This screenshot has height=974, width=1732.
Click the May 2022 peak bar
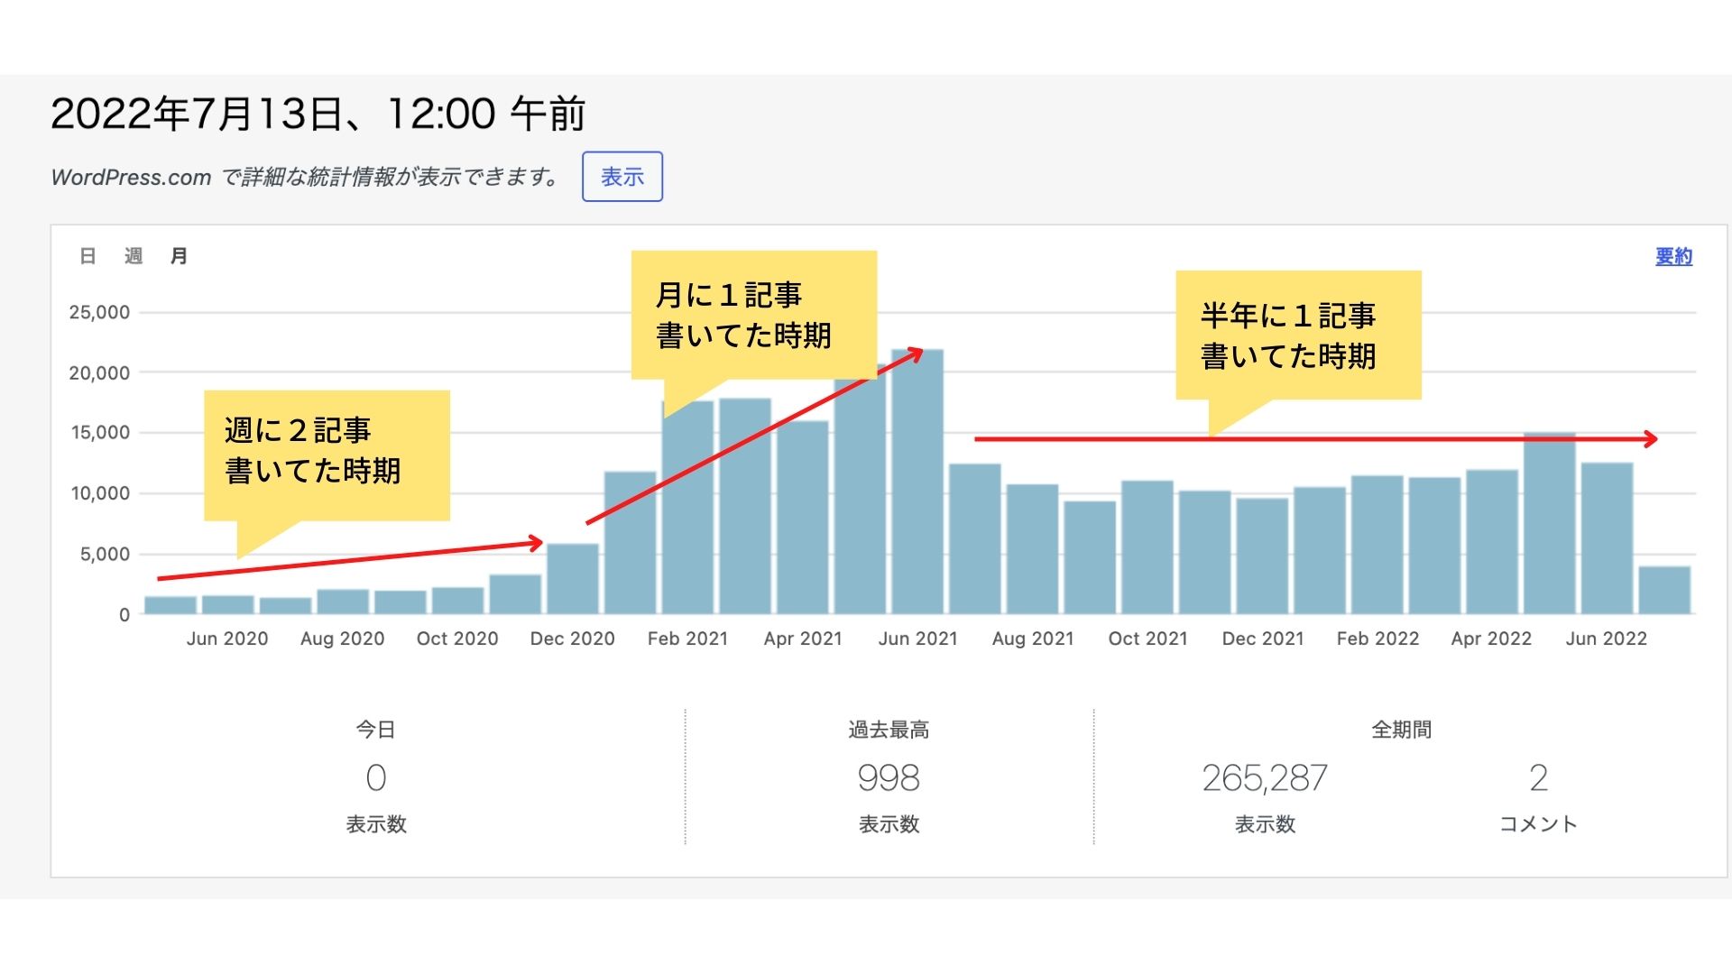[1549, 532]
